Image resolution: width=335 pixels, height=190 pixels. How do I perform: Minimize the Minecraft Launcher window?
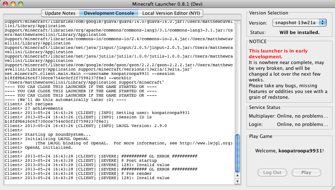coord(13,4)
